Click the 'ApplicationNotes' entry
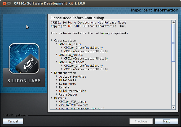The width and height of the screenshot is (181, 127). [73, 77]
